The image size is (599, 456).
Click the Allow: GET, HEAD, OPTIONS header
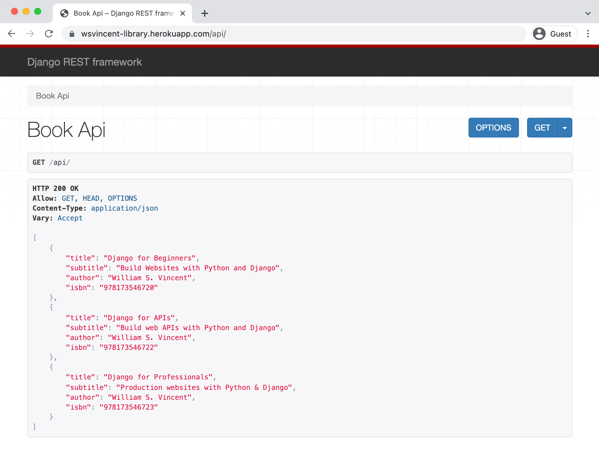[85, 198]
